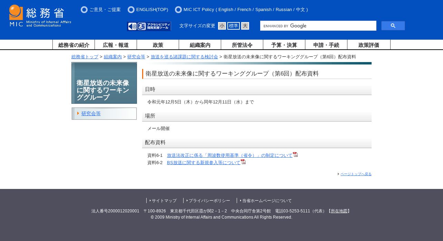Set font size to 大
Screen dimensions: 443x241
[245, 26]
